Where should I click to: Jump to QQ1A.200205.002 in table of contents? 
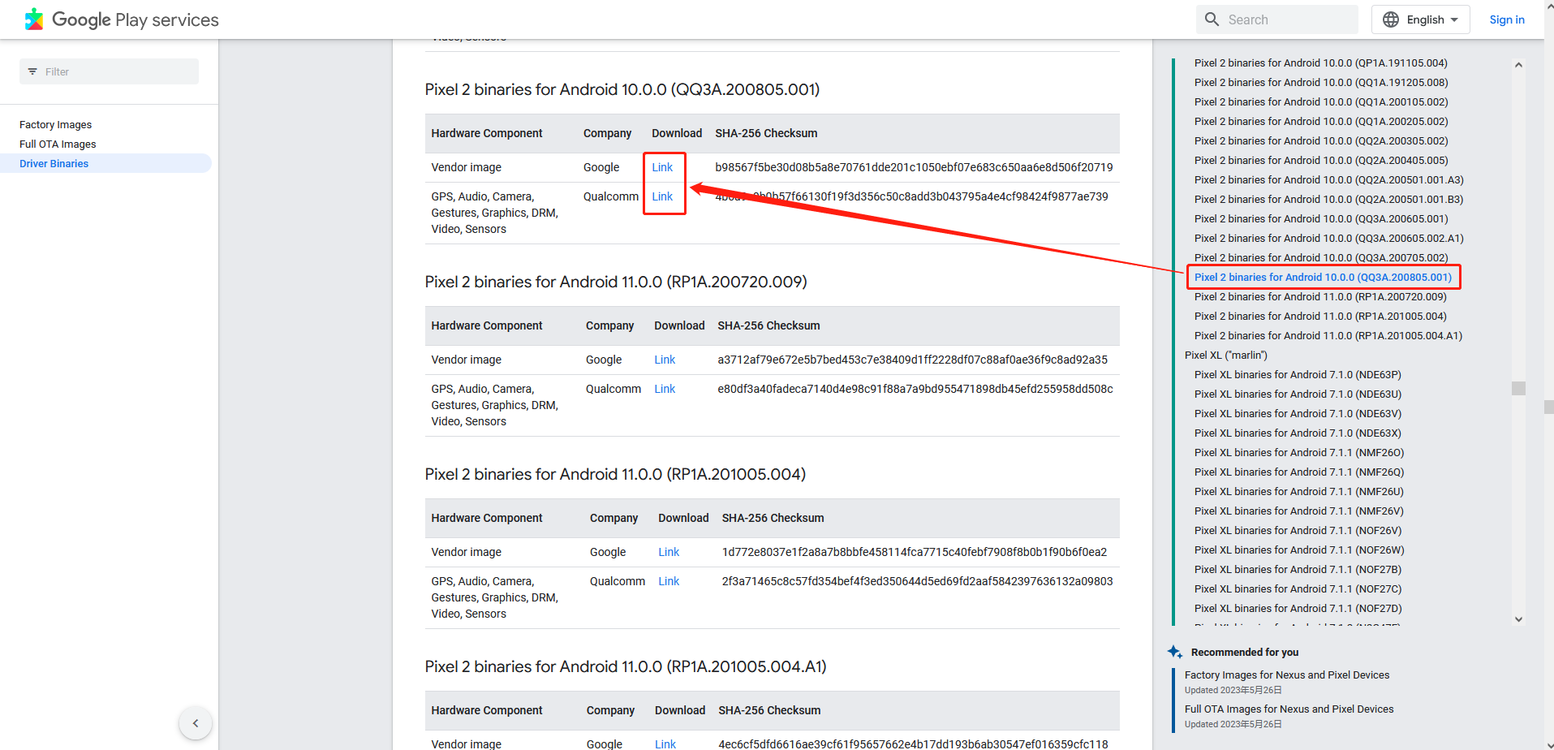click(x=1321, y=121)
